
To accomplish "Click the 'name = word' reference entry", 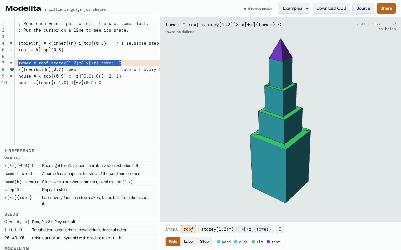I will coord(80,174).
